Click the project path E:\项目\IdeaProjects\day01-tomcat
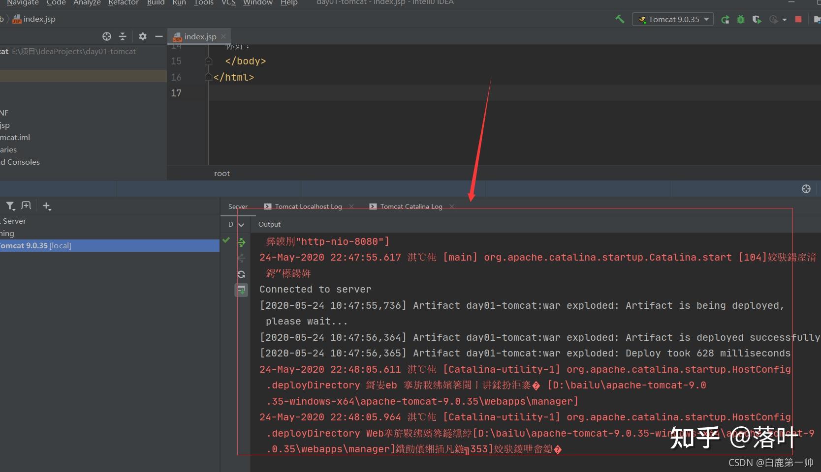 point(74,51)
